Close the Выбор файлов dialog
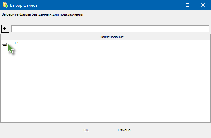This screenshot has width=211, height=138. coord(203,5)
